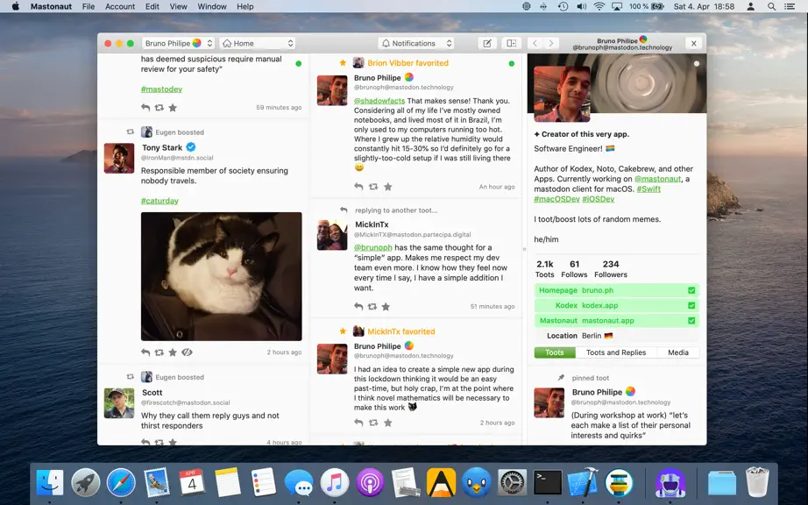
Task: Open the Account menu
Action: click(119, 7)
